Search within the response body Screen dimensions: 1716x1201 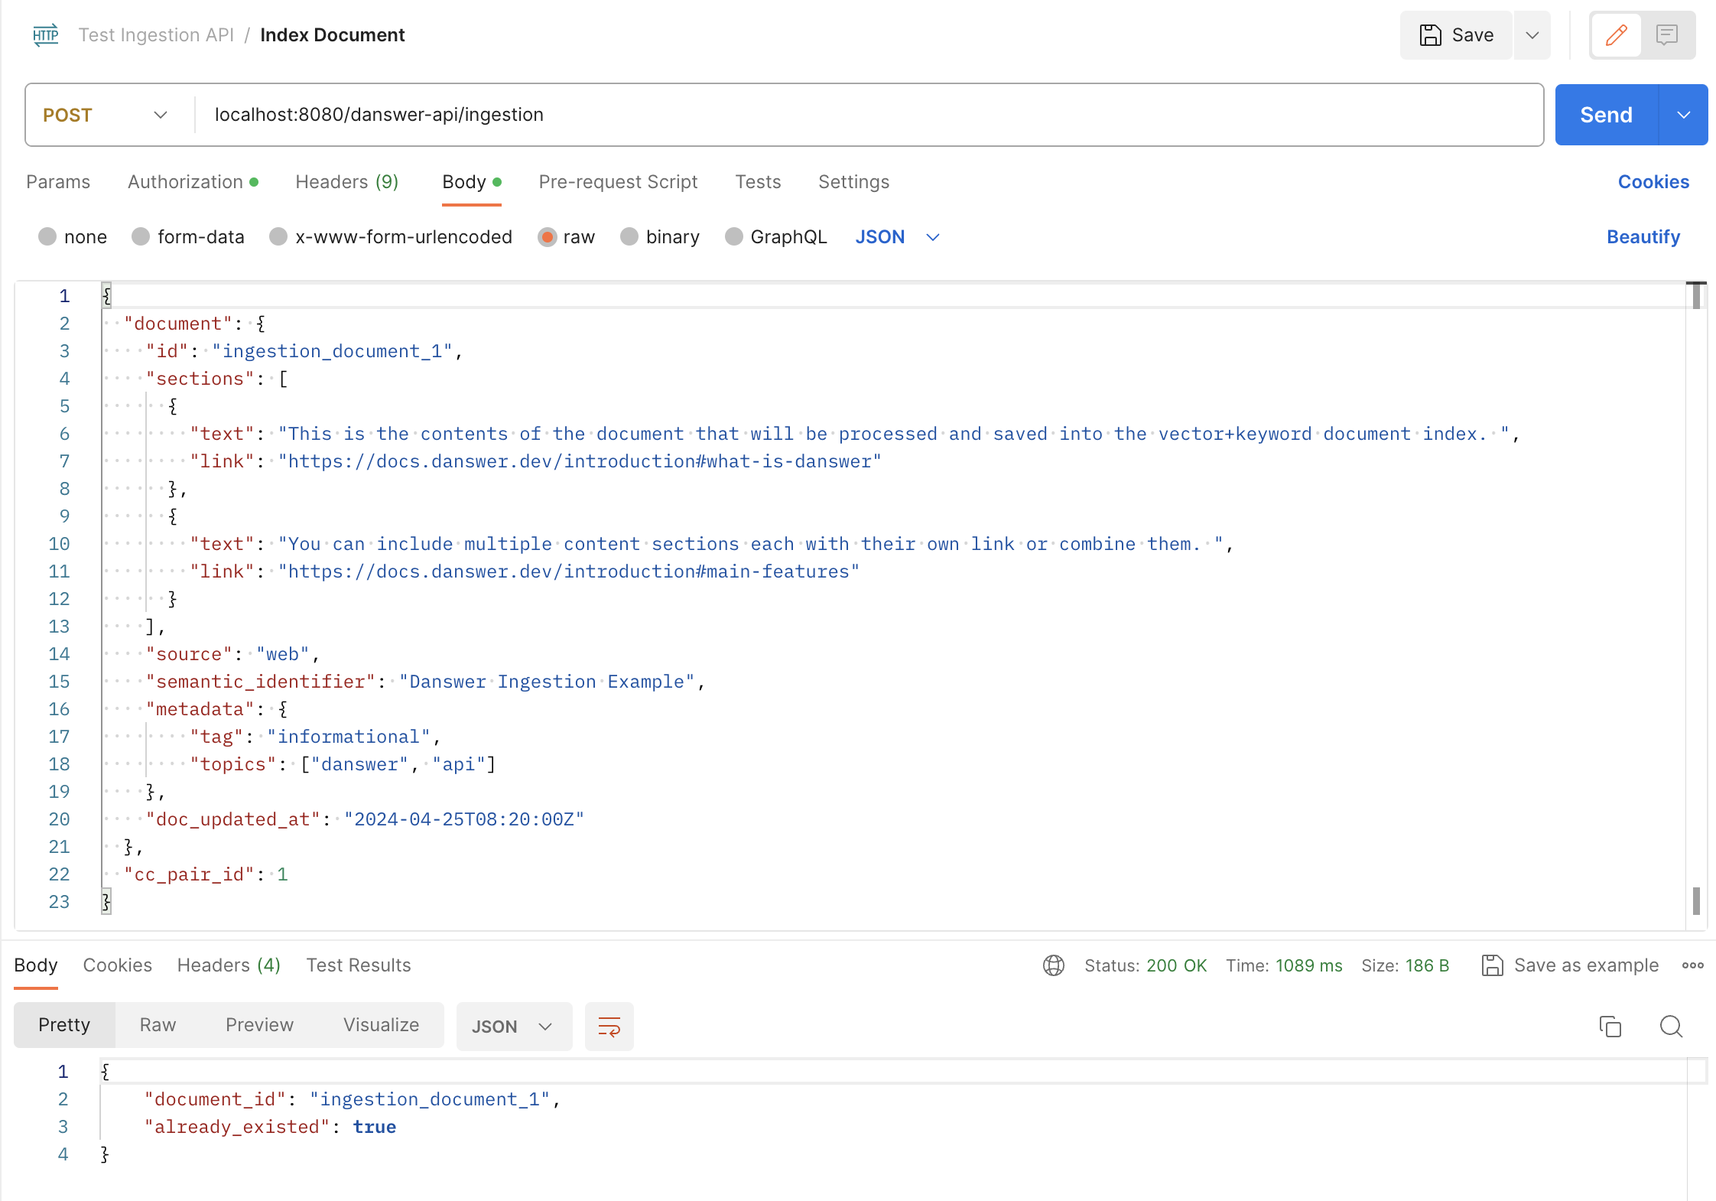point(1671,1027)
